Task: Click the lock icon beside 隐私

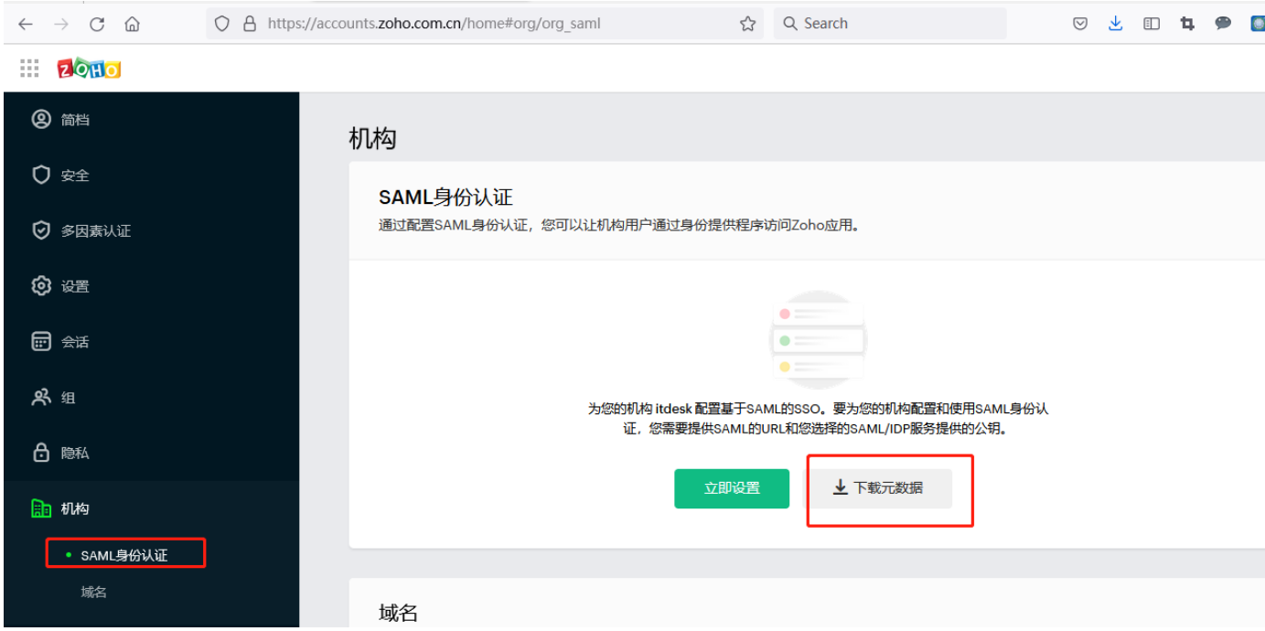Action: click(x=41, y=453)
